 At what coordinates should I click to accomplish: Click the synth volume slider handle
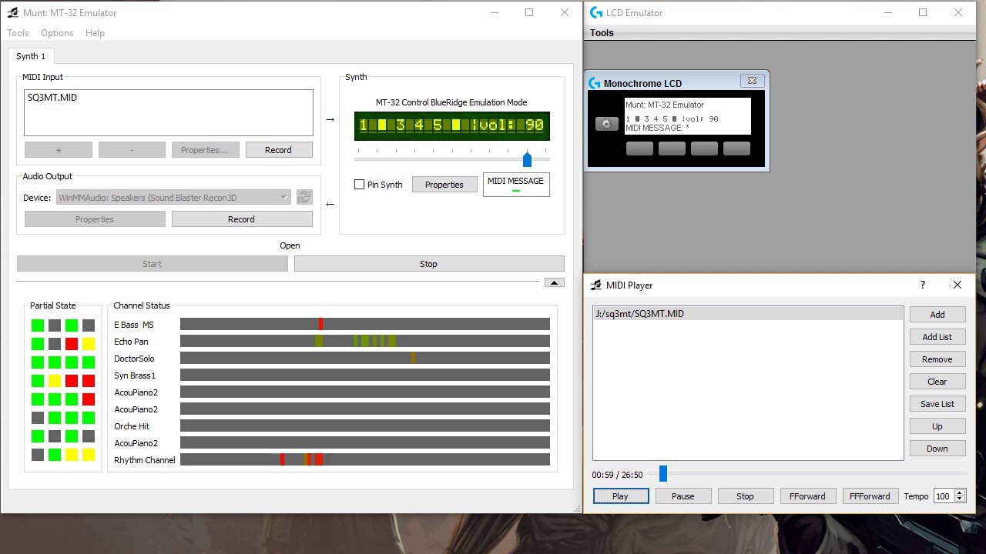pyautogui.click(x=527, y=159)
